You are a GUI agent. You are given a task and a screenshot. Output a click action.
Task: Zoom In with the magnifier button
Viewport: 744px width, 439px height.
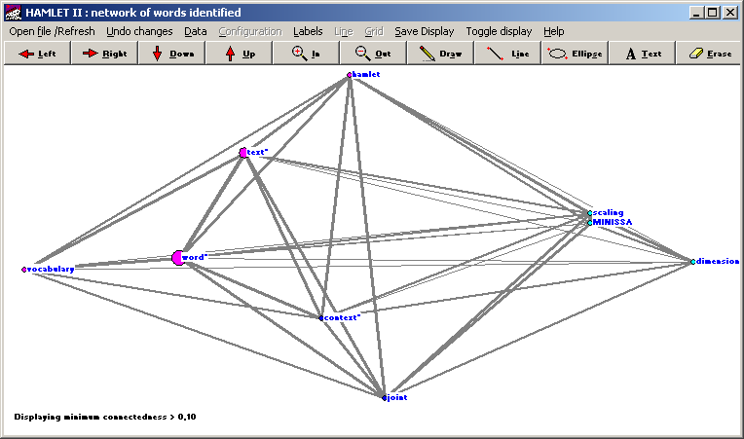click(x=306, y=54)
